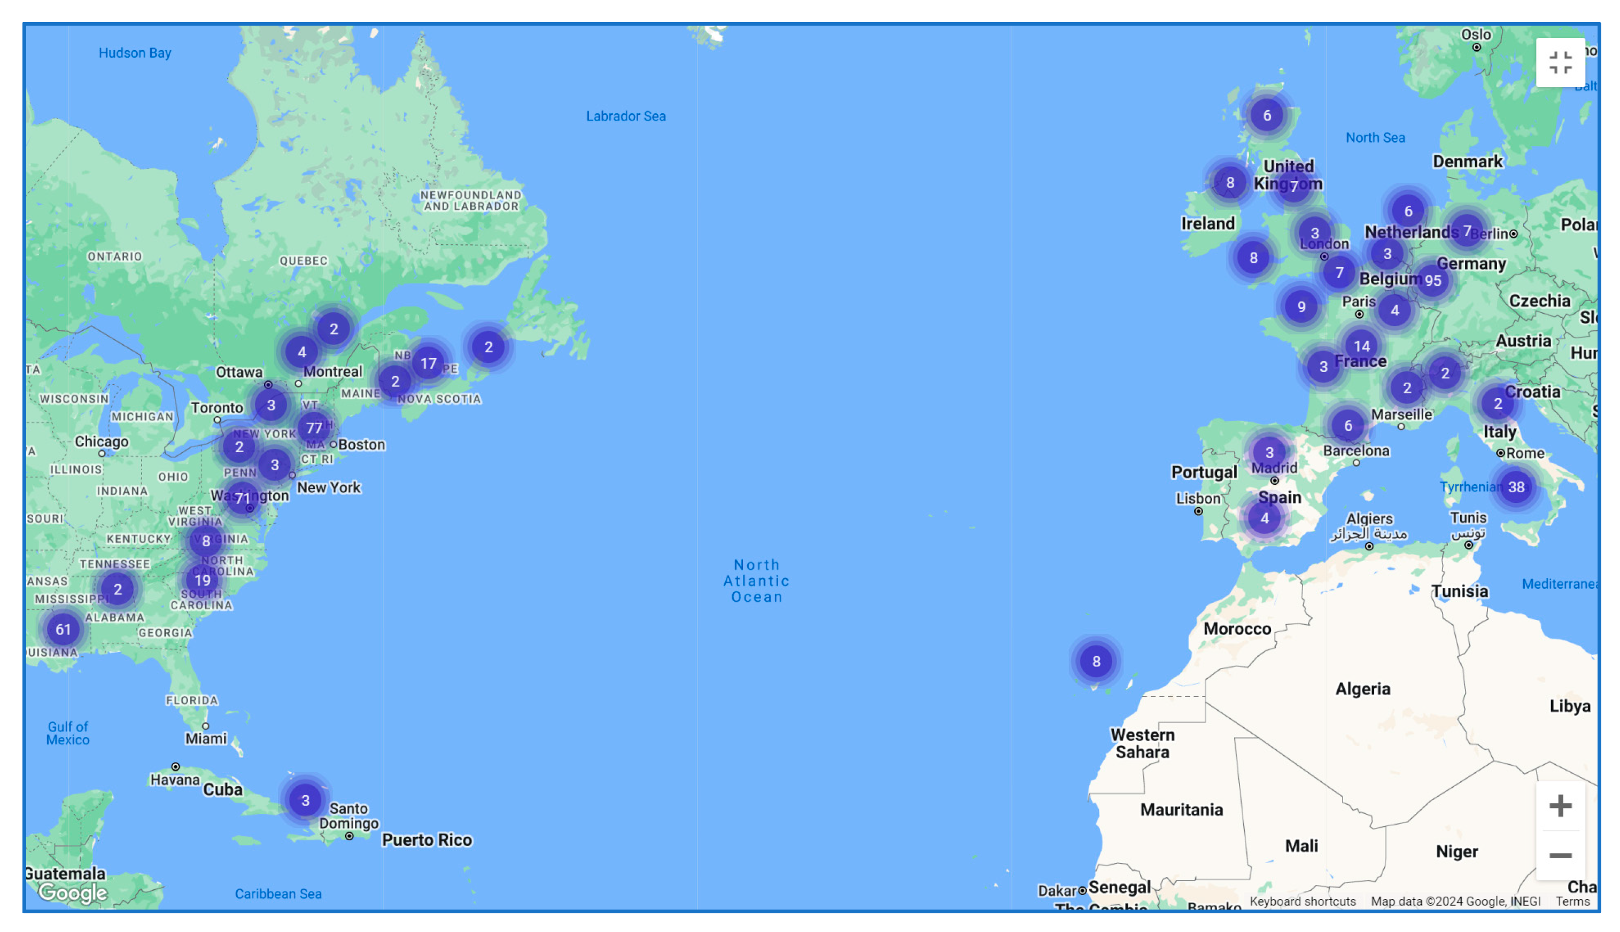Open Keyboard shortcuts
The image size is (1620, 932).
(x=1302, y=900)
